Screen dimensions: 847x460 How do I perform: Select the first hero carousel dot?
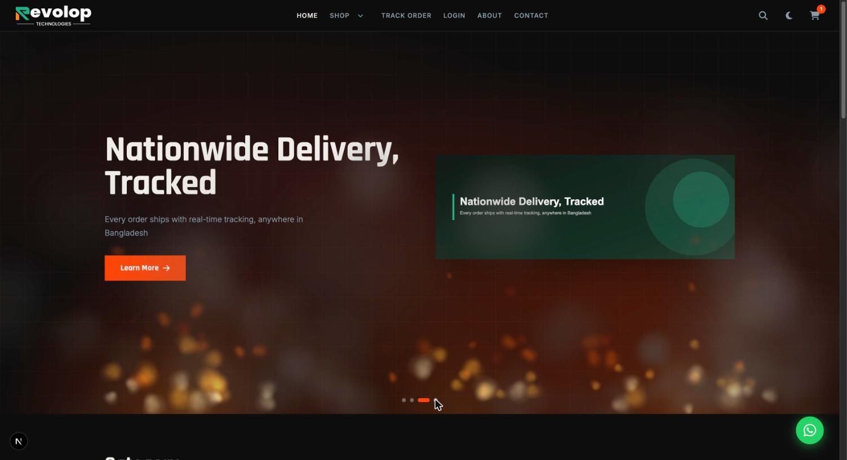coord(404,400)
